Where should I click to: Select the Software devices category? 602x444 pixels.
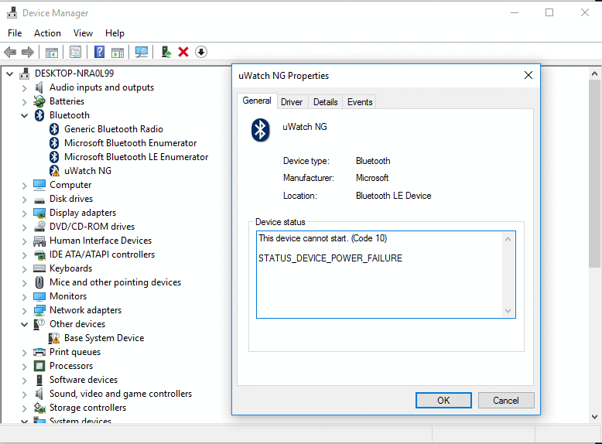[x=84, y=380]
